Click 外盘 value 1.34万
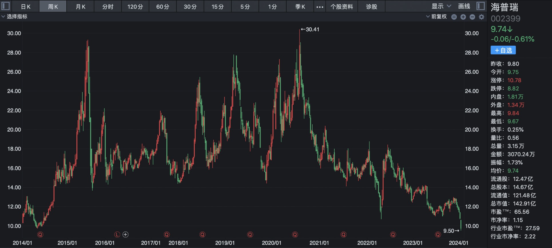552x248 pixels. (516, 105)
